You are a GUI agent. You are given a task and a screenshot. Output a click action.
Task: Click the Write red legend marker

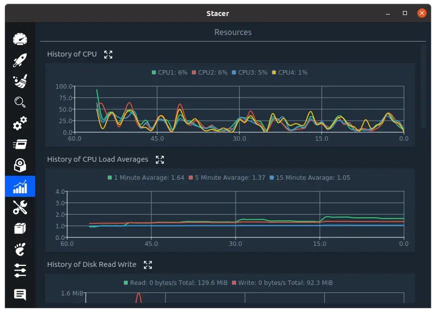point(234,282)
